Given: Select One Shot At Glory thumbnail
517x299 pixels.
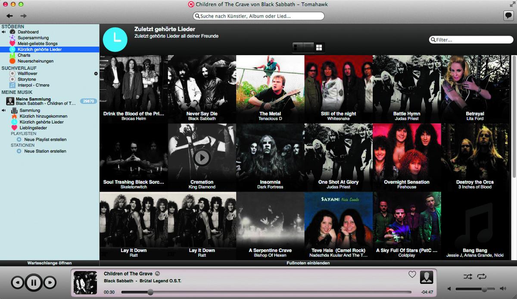Looking at the screenshot, I should point(339,157).
